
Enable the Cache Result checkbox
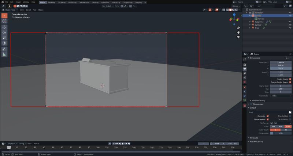(x=290, y=119)
